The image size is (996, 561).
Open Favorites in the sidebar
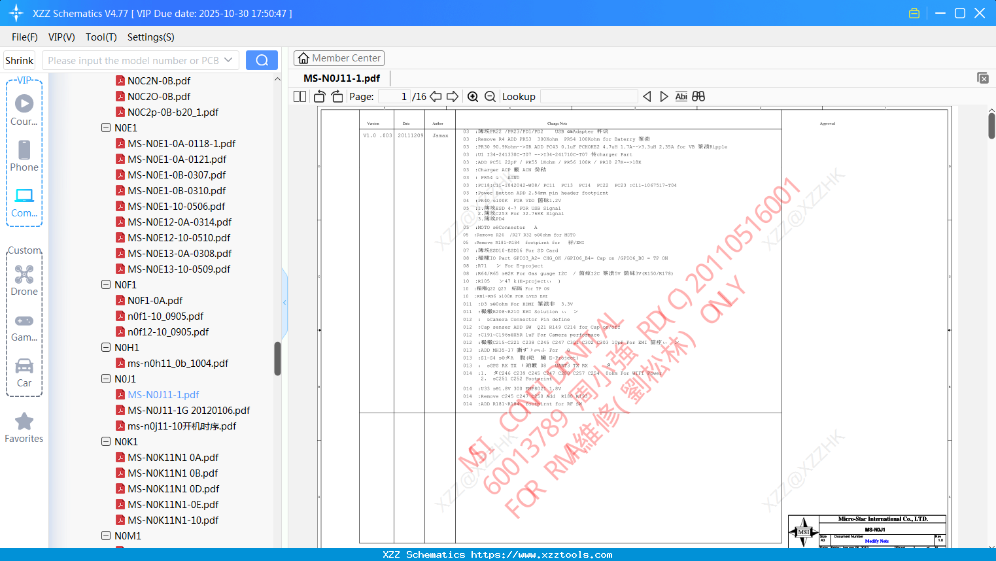(x=24, y=428)
